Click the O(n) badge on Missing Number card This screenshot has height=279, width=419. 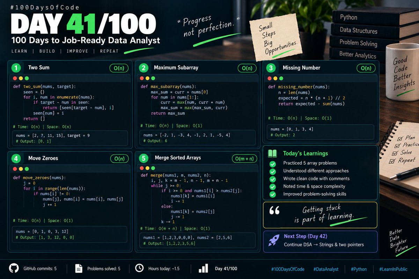pos(366,68)
